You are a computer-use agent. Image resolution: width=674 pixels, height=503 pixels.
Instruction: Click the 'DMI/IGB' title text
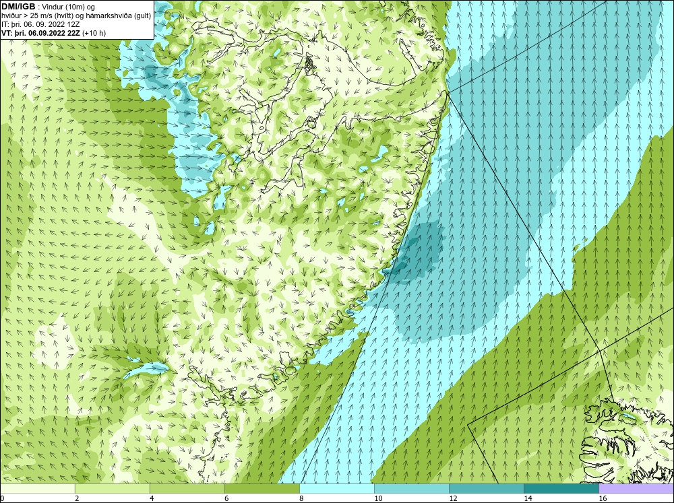18,7
